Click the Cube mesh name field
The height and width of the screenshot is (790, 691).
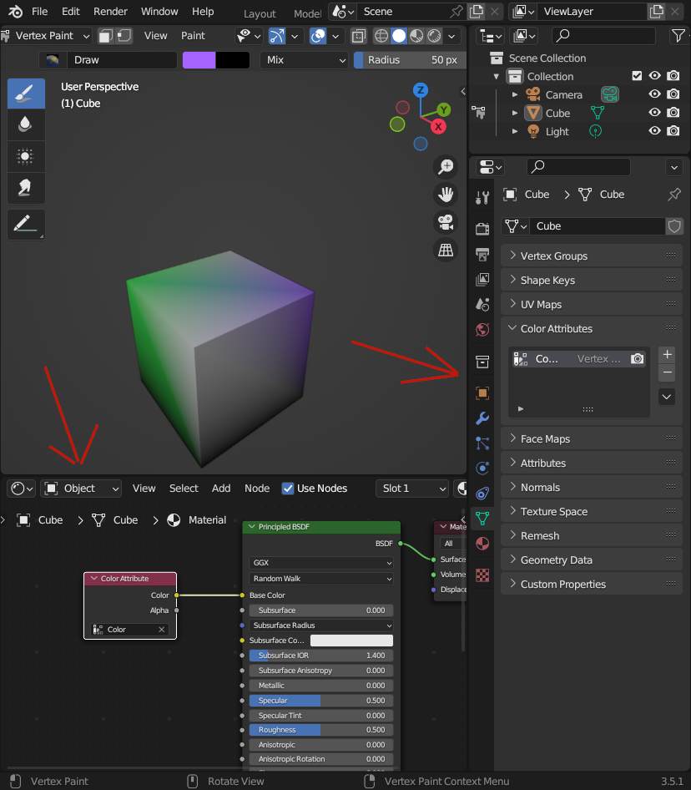(x=599, y=226)
